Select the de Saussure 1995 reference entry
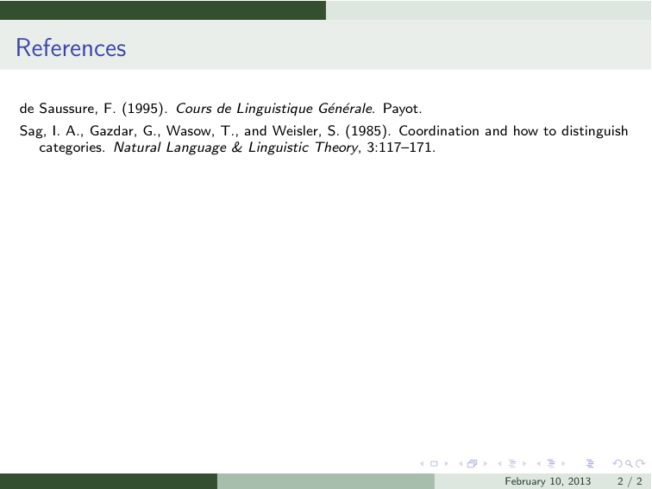This screenshot has width=652, height=489. pos(221,109)
